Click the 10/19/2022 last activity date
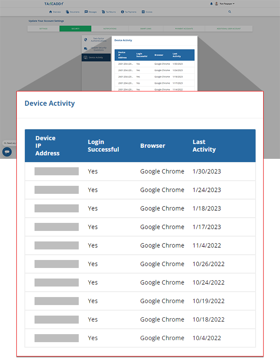This screenshot has height=359, width=280. [208, 301]
